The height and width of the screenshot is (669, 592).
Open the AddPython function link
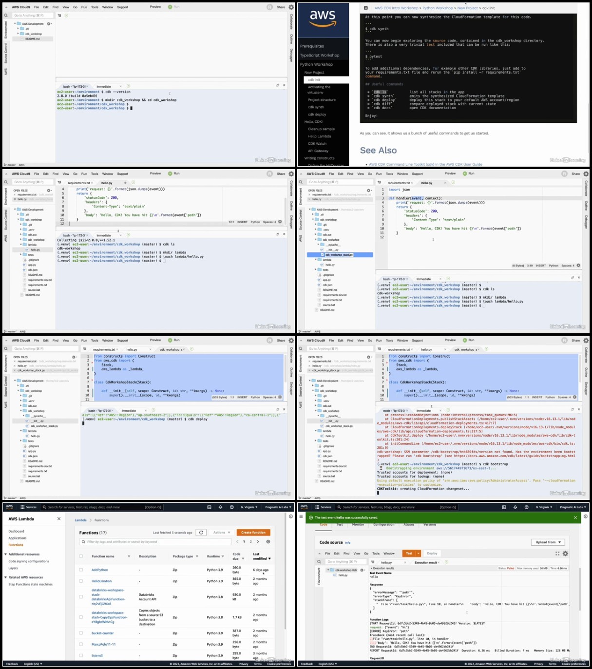click(100, 570)
